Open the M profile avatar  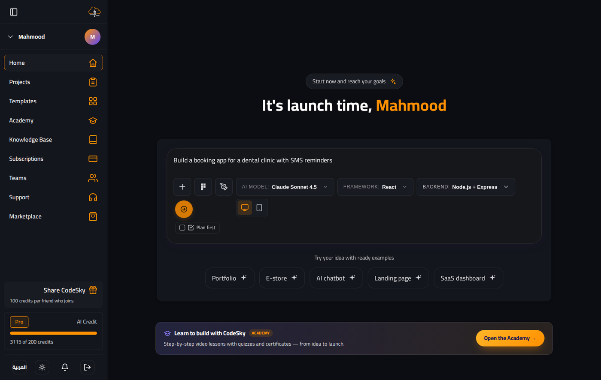pyautogui.click(x=92, y=37)
